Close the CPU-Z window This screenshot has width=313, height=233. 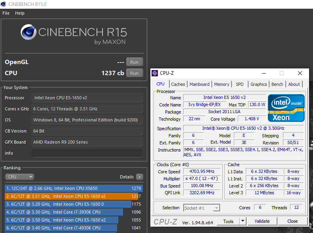(300, 73)
